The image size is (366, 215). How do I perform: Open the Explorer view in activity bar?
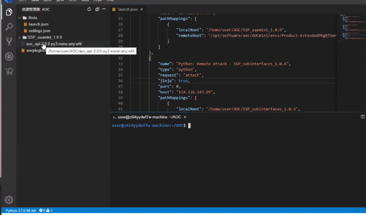pyautogui.click(x=9, y=13)
